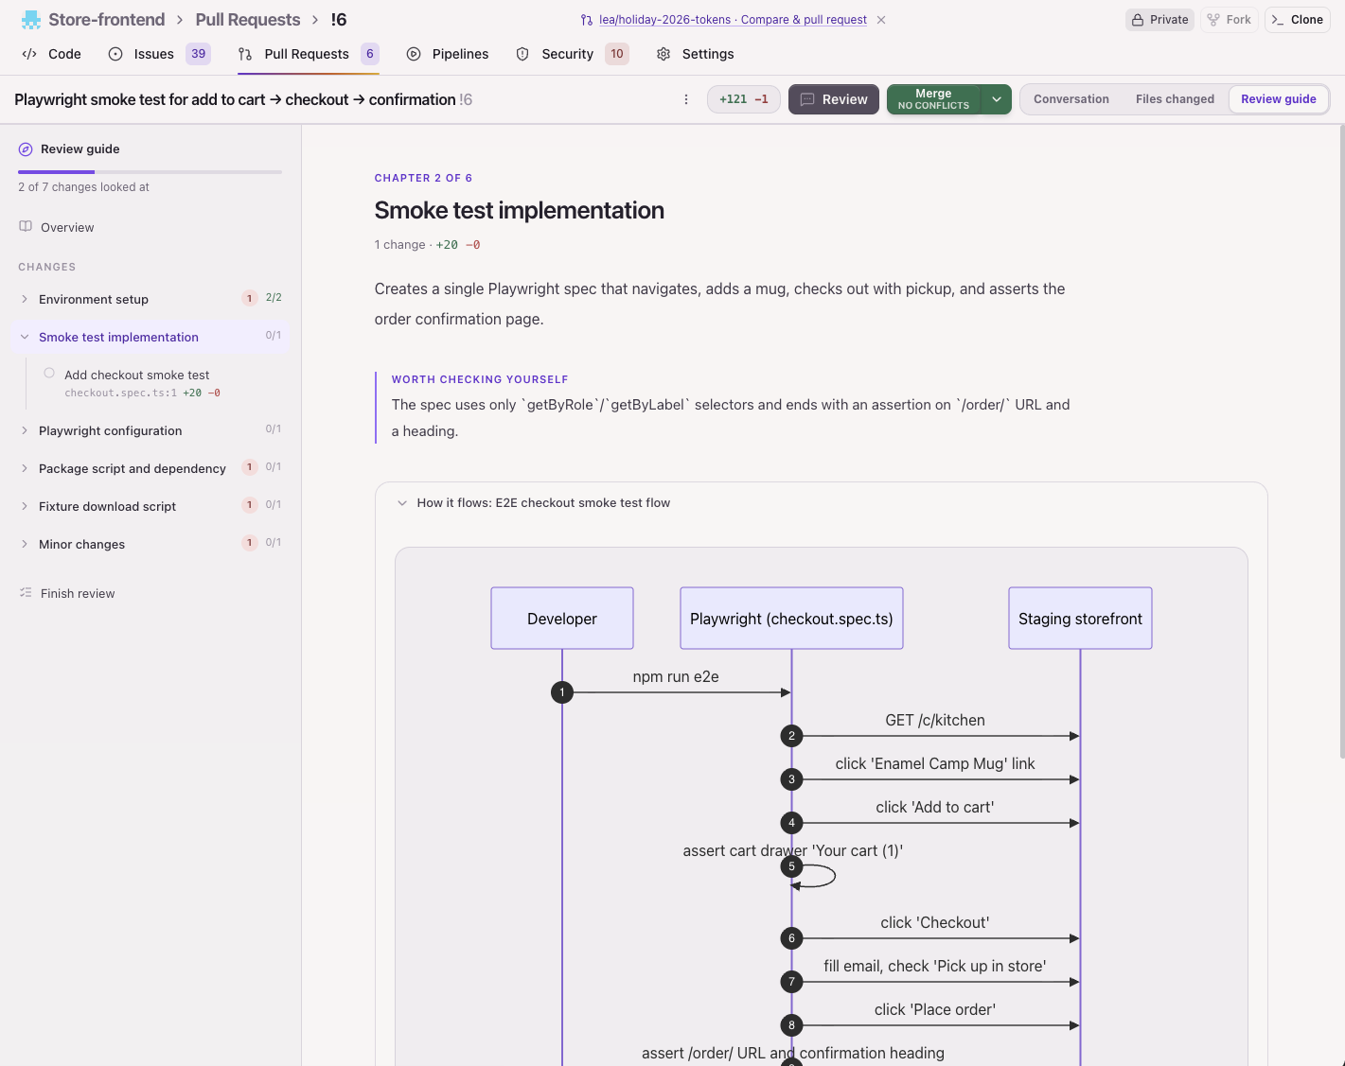1345x1066 pixels.
Task: Open the Issues tab
Action: point(159,54)
